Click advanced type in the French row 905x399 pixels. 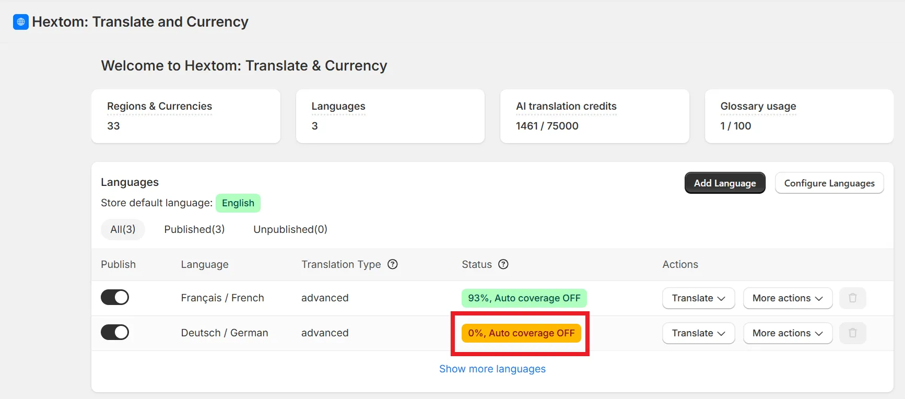tap(325, 298)
